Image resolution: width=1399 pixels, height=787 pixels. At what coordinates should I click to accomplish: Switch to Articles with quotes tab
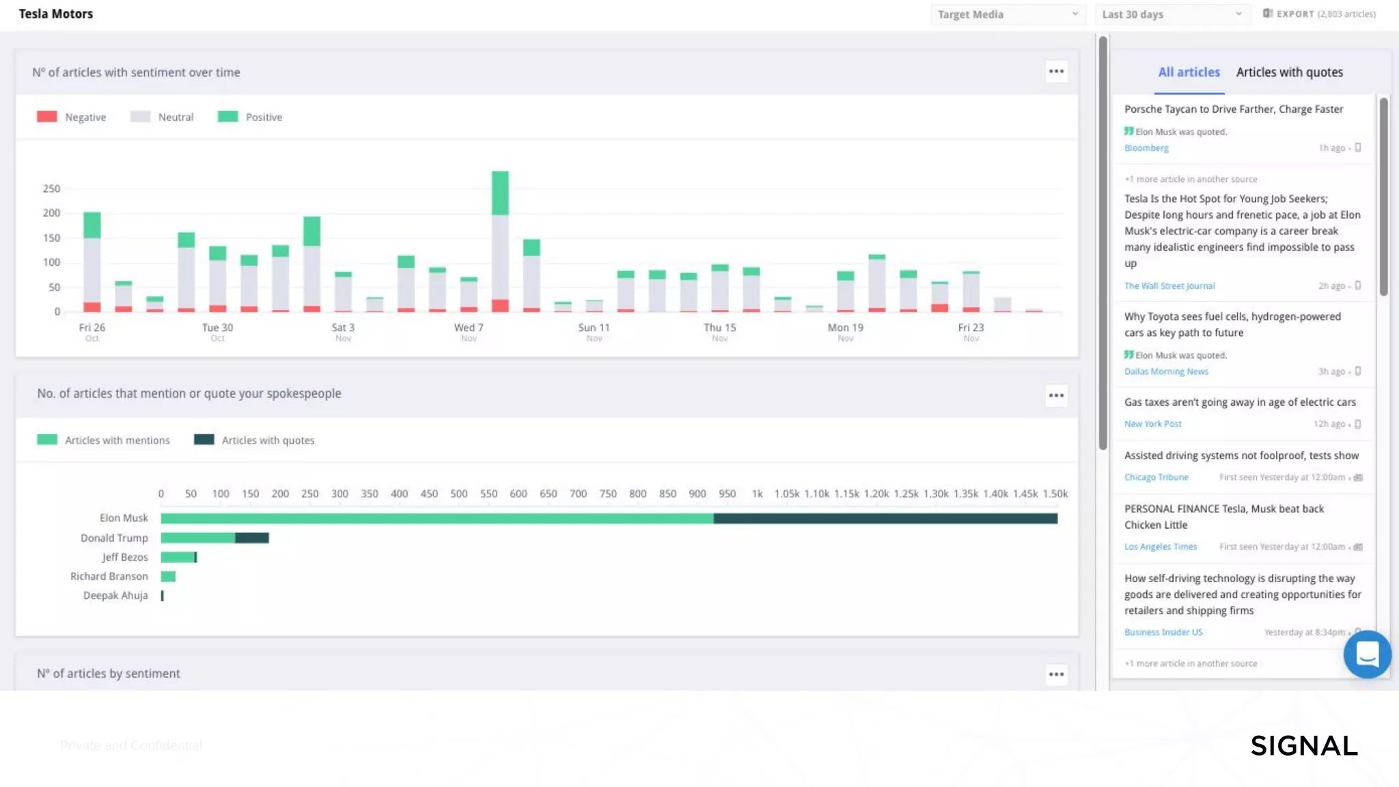point(1289,72)
